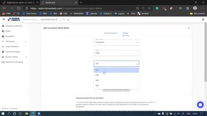Switch to the Professionale tab
Screen dimensions: 207x116
pyautogui.click(x=111, y=33)
